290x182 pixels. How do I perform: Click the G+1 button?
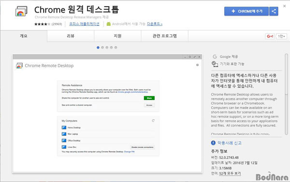270,36
